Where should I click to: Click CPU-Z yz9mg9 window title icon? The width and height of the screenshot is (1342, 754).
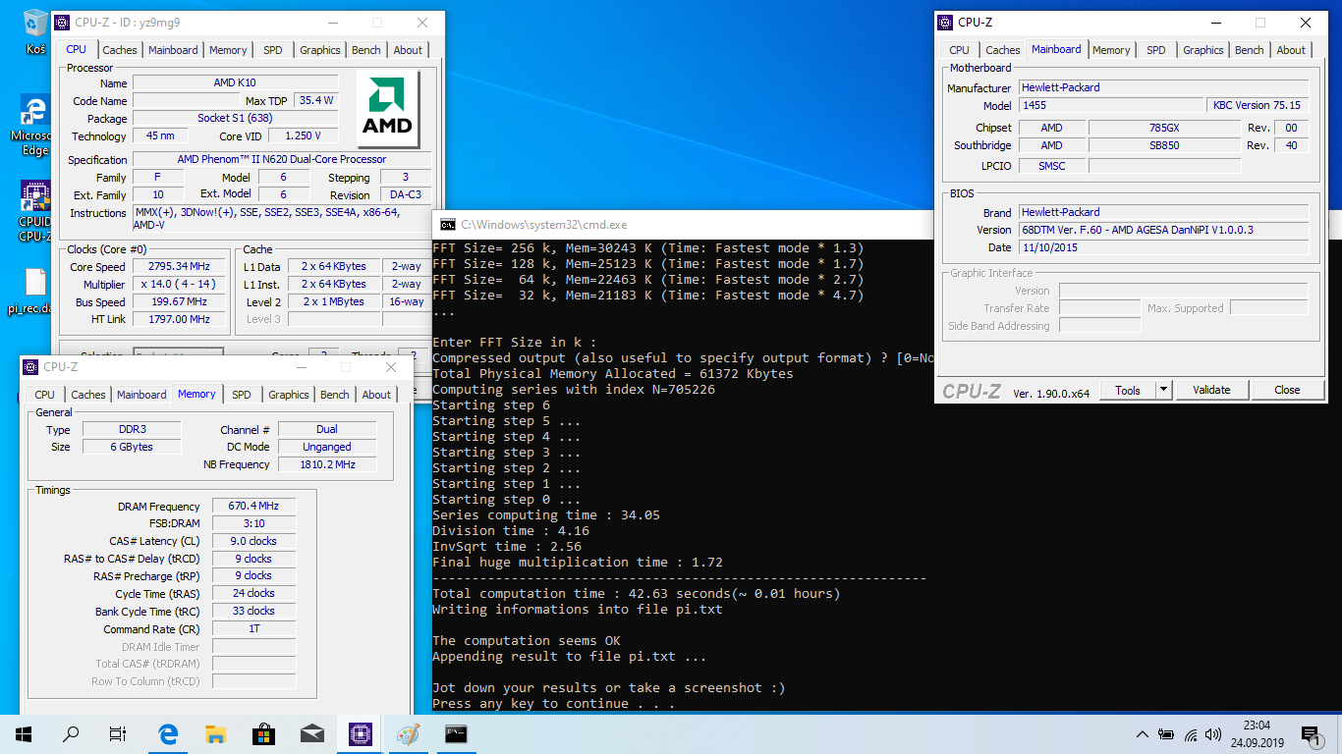point(62,22)
